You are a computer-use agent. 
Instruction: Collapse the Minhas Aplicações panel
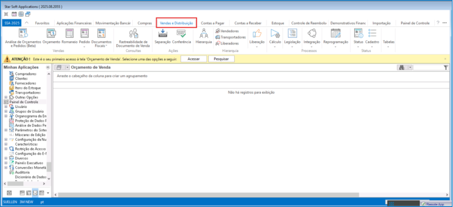[x=48, y=67]
